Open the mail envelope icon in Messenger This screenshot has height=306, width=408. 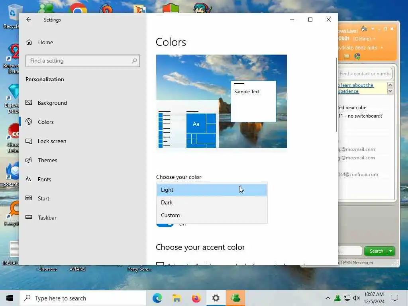(347, 56)
